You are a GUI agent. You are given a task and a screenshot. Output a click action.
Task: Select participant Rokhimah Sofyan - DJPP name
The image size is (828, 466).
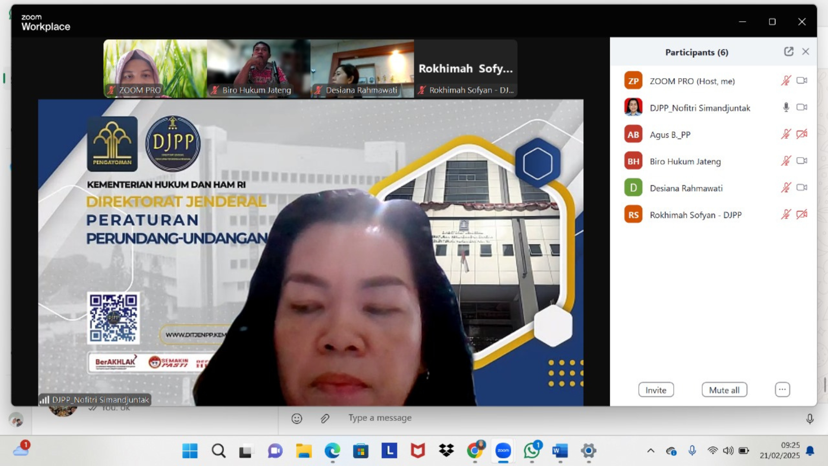[x=696, y=215]
